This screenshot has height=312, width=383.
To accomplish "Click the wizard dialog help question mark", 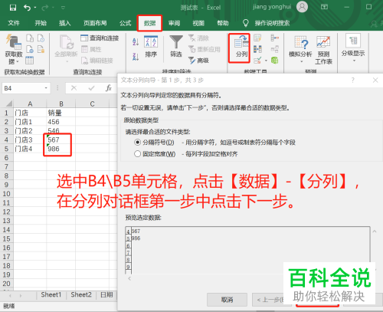I will [353, 80].
